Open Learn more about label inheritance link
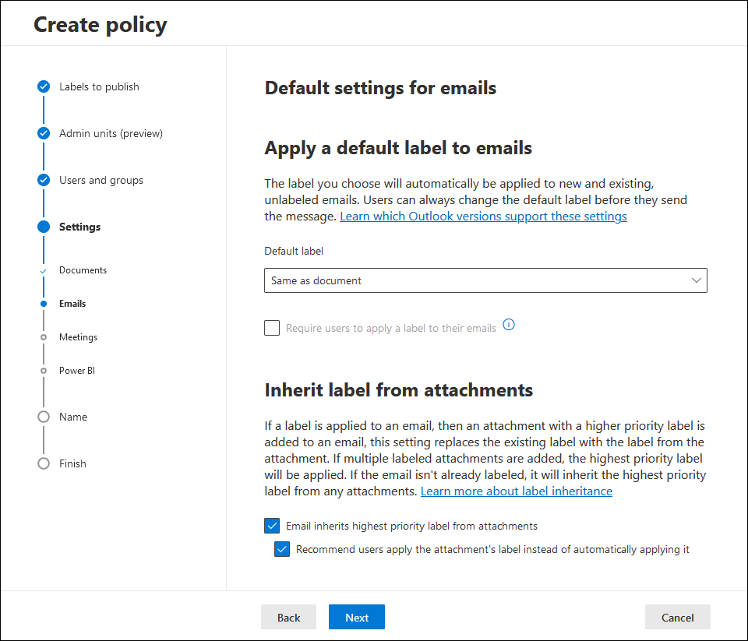 (516, 491)
